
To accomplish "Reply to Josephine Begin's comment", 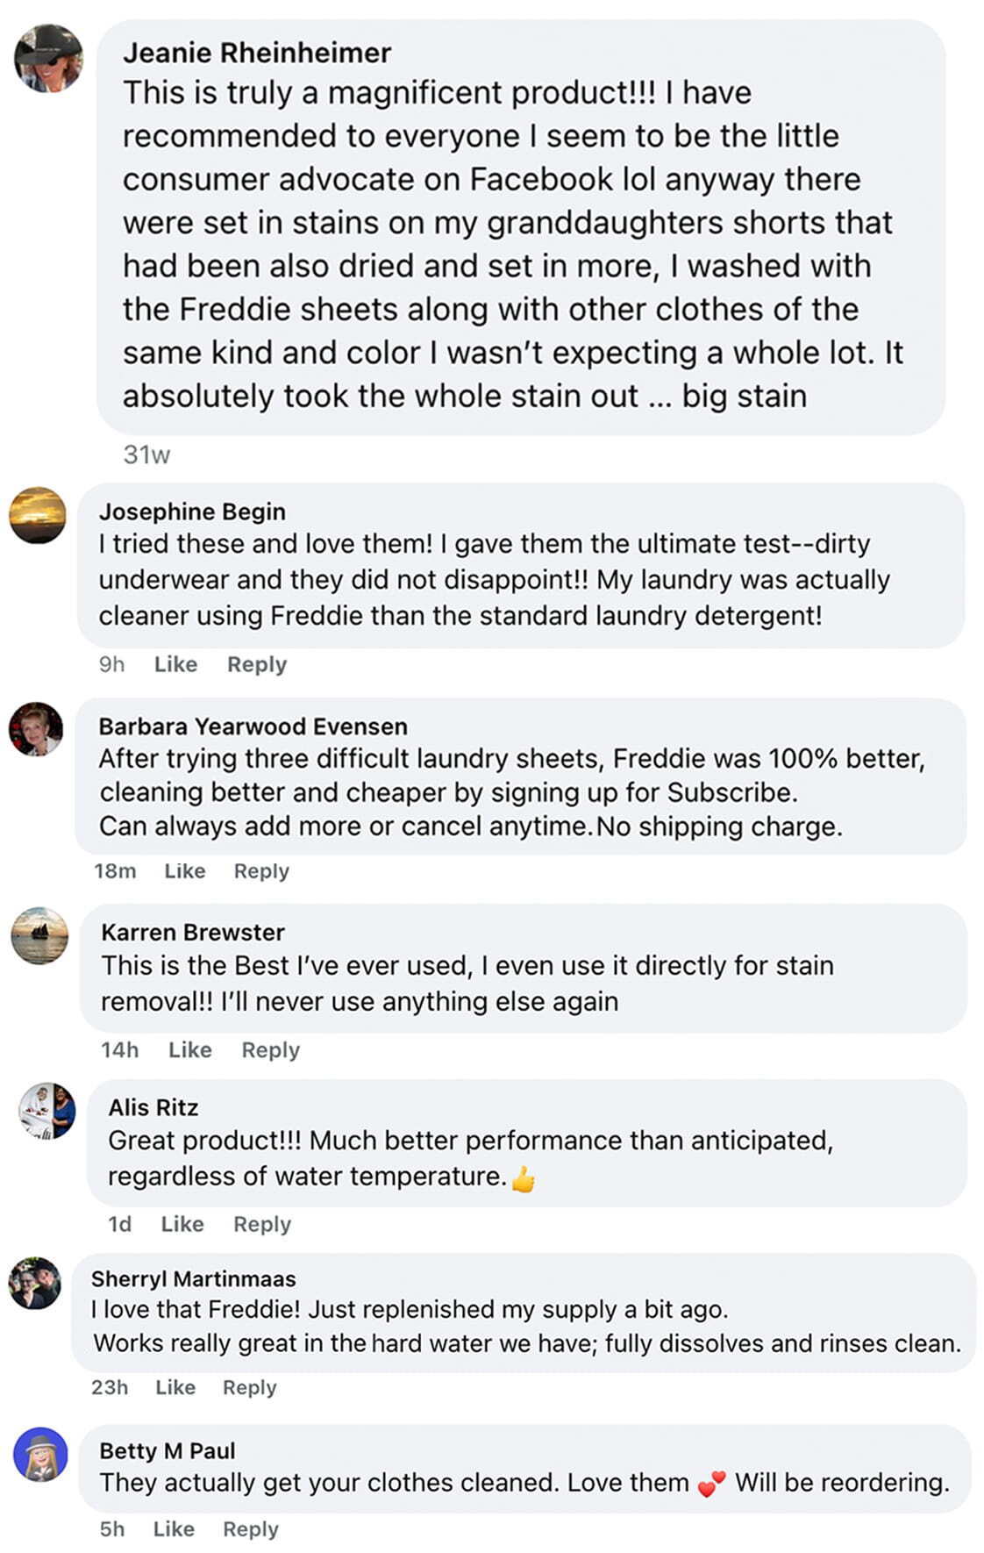I will click(257, 664).
